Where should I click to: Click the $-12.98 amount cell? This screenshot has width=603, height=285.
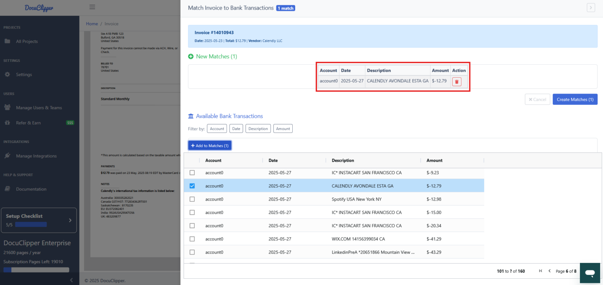(x=433, y=199)
